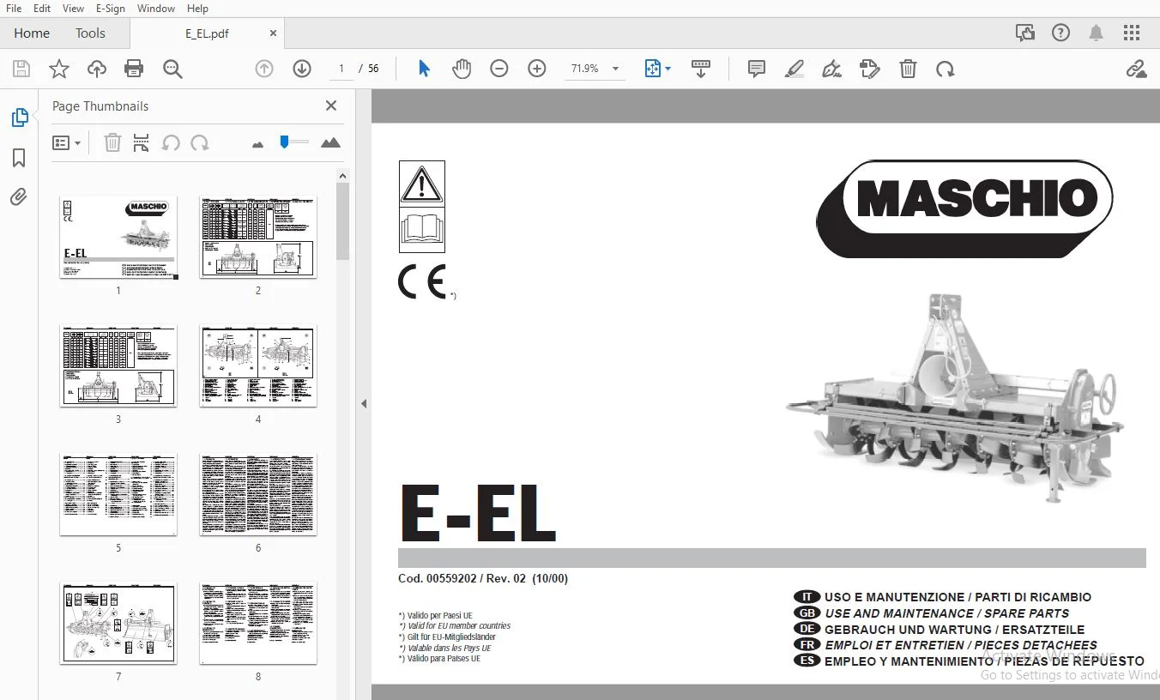Open the apps grid icon
1160x700 pixels.
click(1132, 33)
